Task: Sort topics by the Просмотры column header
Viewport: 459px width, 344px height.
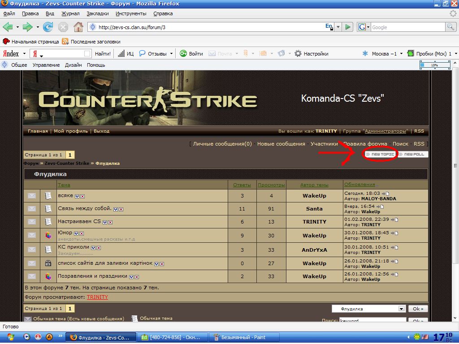Action: (271, 185)
